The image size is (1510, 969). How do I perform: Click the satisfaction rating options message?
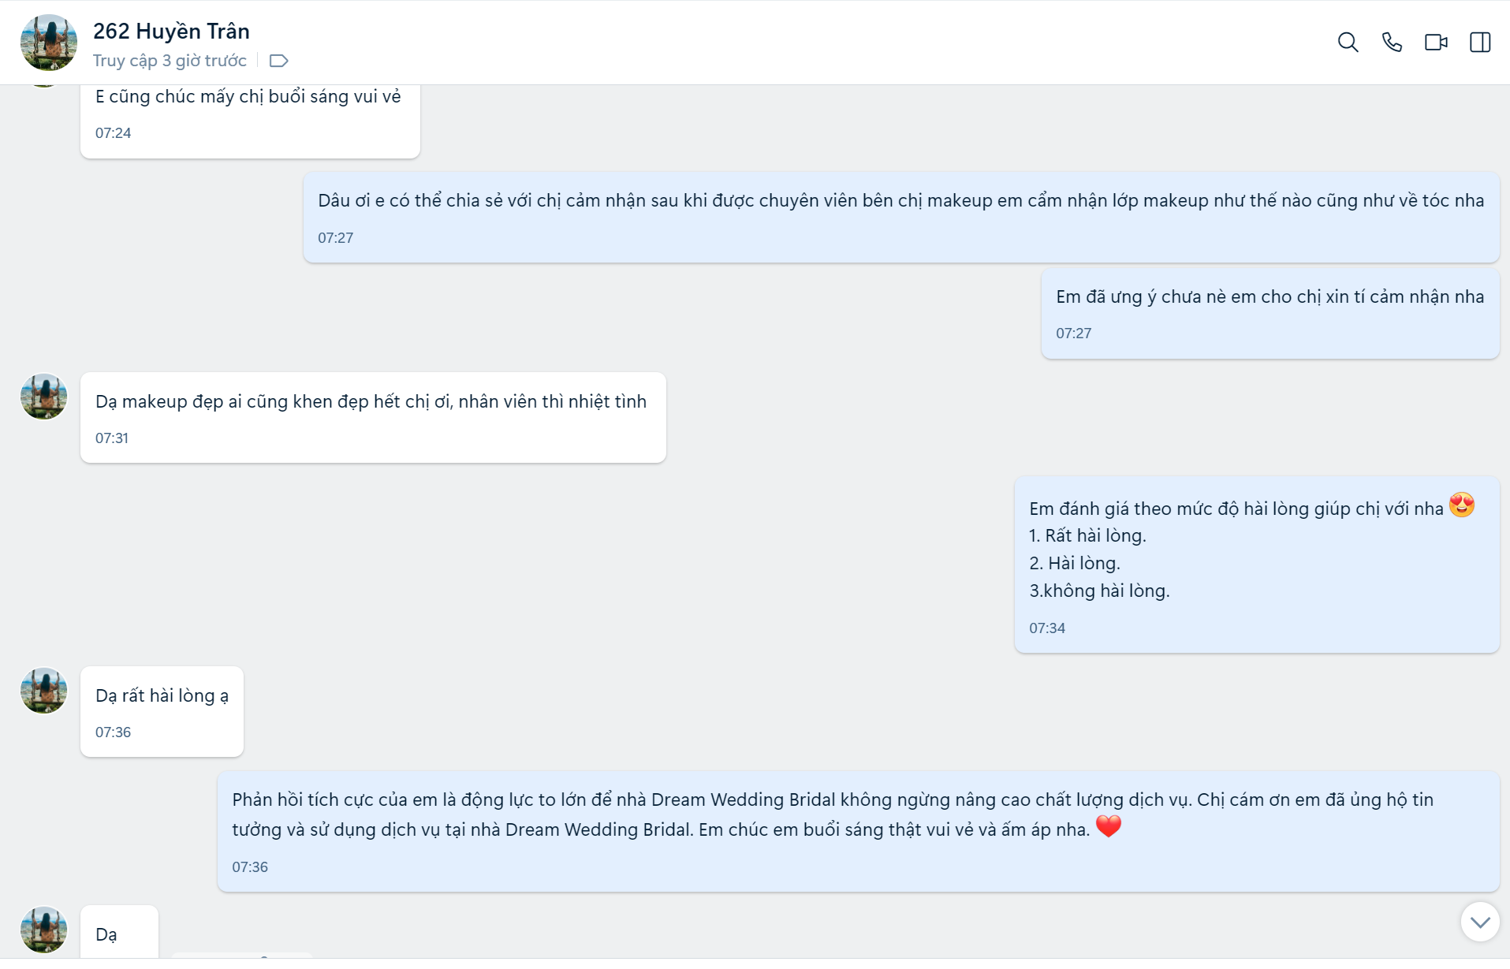tap(1256, 564)
